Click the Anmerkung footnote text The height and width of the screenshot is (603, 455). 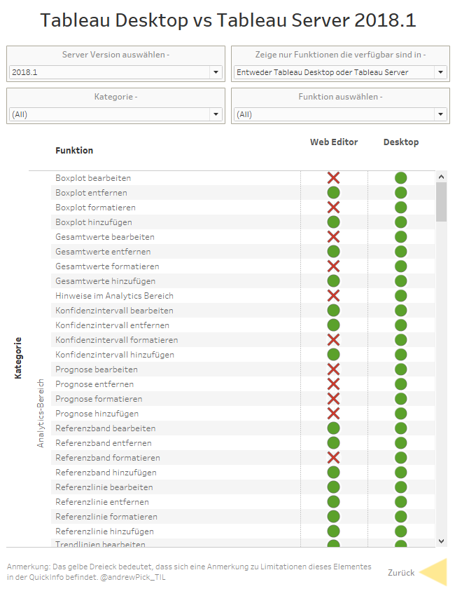pos(189,572)
